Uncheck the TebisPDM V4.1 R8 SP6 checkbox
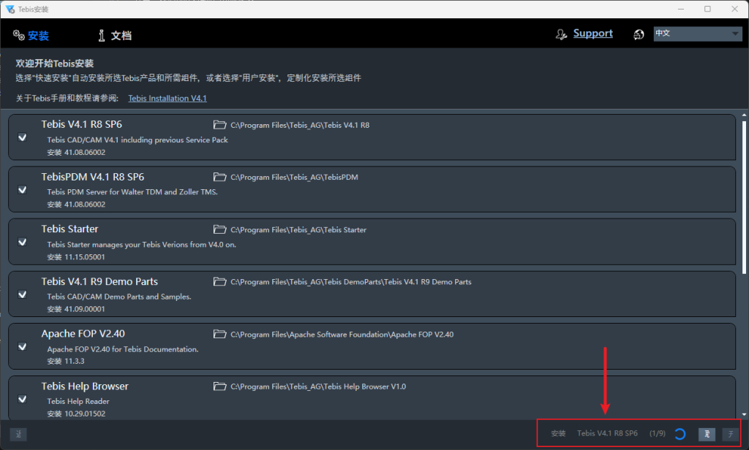This screenshot has width=749, height=450. (22, 190)
